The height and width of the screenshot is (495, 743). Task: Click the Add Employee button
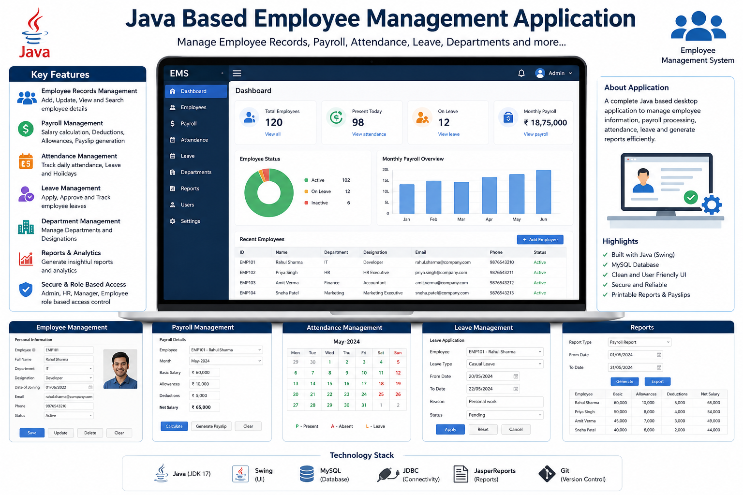click(x=540, y=240)
